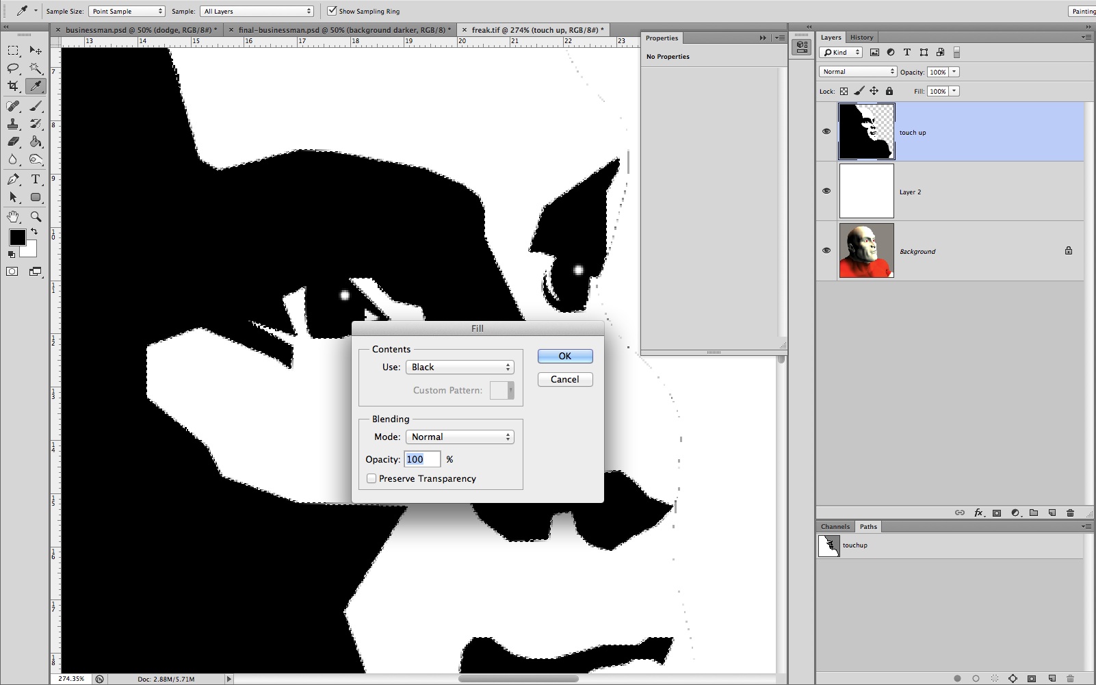Open the blending Mode dropdown
This screenshot has height=685, width=1096.
459,437
